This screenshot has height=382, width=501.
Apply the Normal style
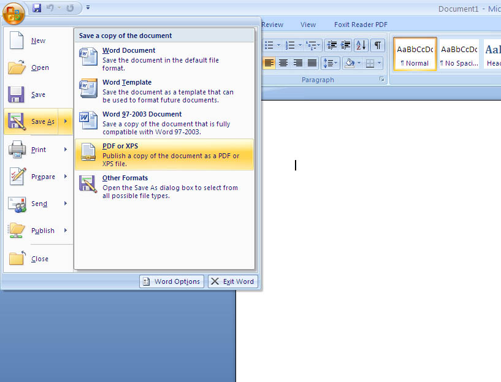pos(415,54)
